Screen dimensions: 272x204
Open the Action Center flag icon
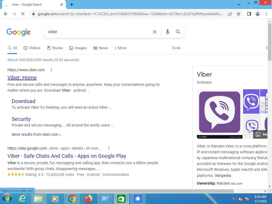click(x=247, y=199)
